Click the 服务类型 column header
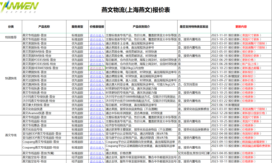The height and width of the screenshot is (163, 272). 77,26
